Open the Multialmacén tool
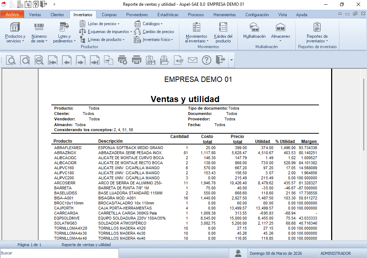Viewport: 367px width, 258px height. (254, 31)
